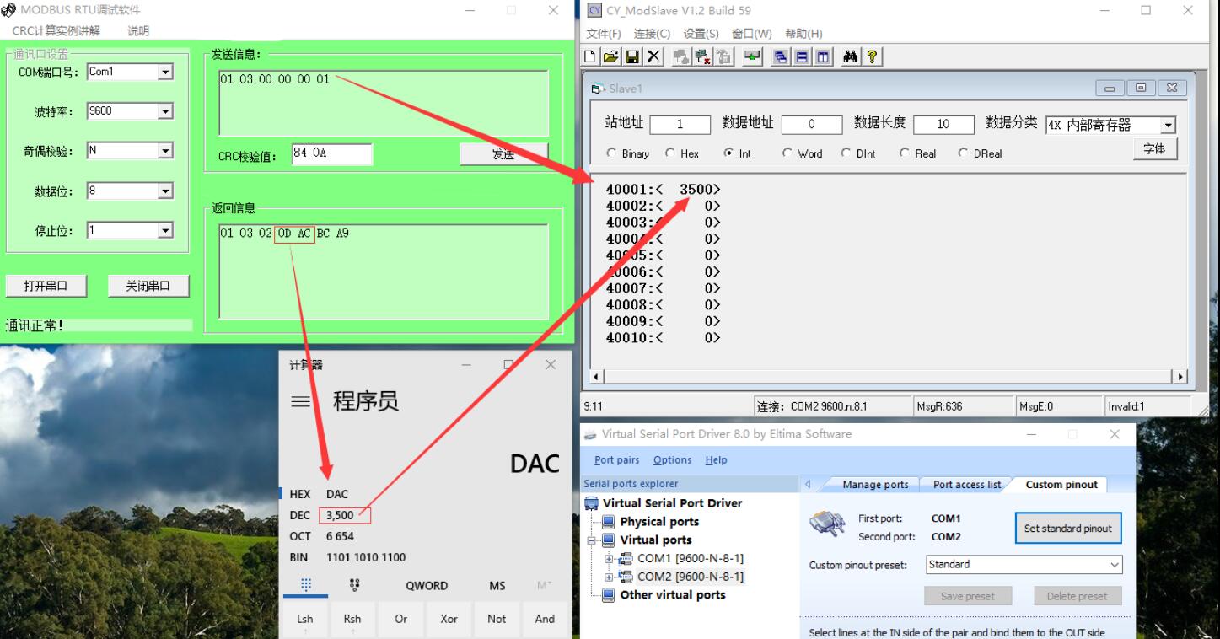Select the Binary display radio button
Image resolution: width=1220 pixels, height=639 pixels.
(612, 153)
